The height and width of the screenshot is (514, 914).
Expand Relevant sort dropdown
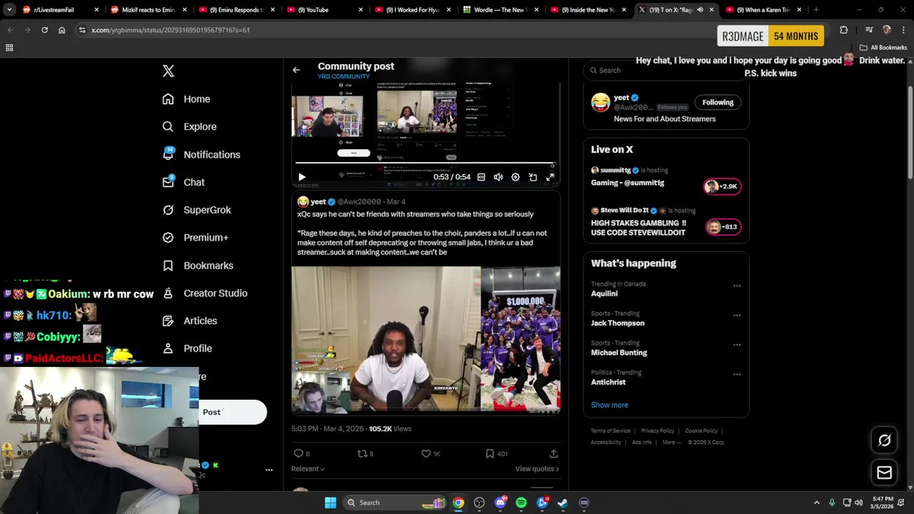[x=308, y=469]
